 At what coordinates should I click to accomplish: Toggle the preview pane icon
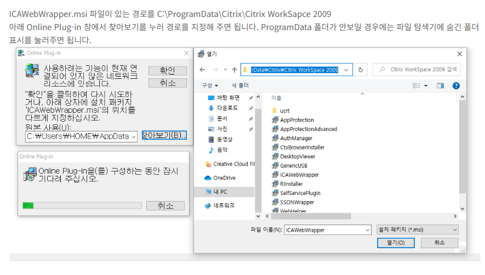440,85
